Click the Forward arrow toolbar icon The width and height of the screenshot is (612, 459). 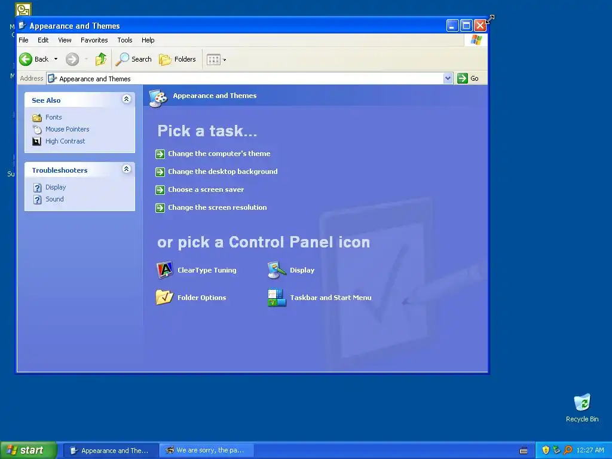72,59
